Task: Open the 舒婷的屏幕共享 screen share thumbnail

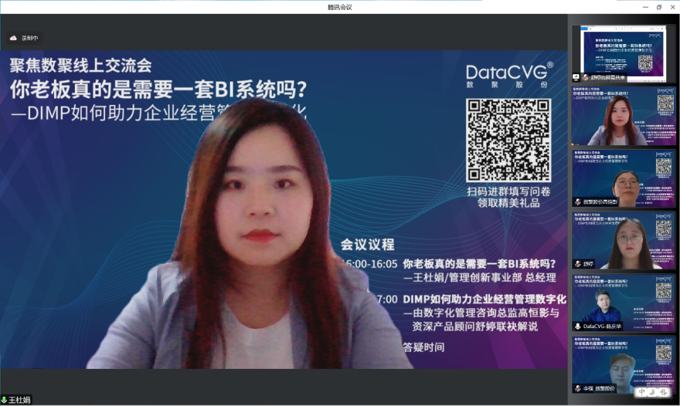Action: (x=623, y=53)
